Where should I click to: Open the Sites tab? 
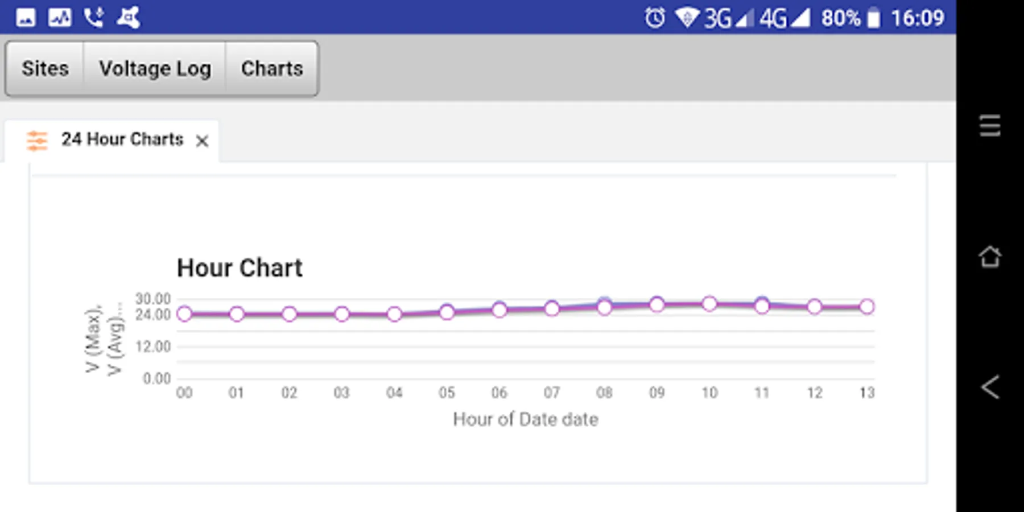click(45, 69)
